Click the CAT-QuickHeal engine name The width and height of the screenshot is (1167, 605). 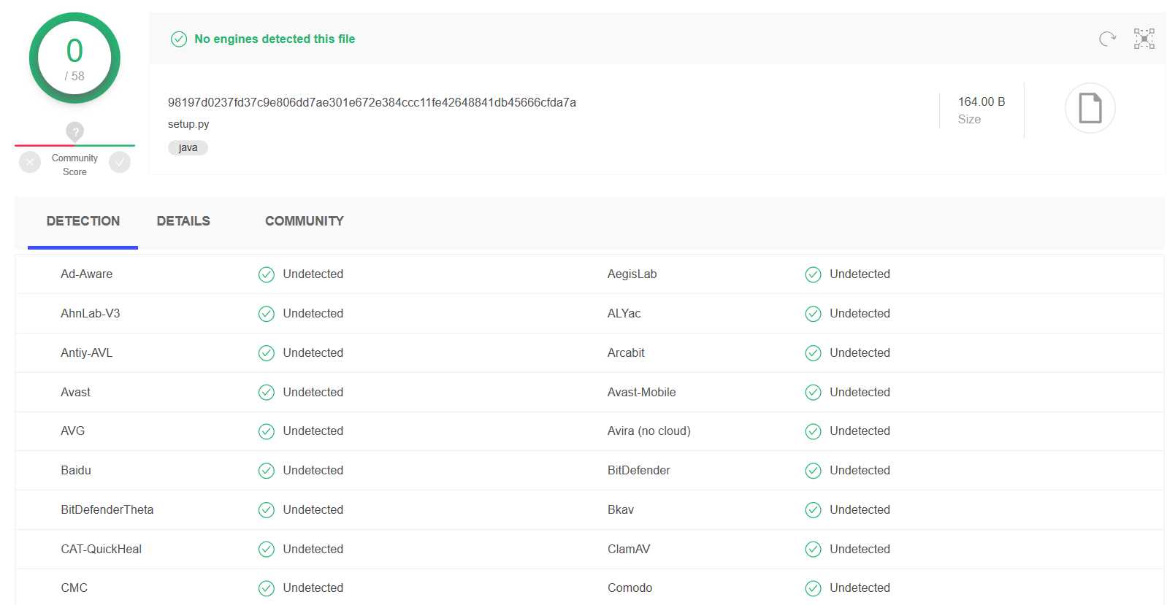(x=101, y=550)
